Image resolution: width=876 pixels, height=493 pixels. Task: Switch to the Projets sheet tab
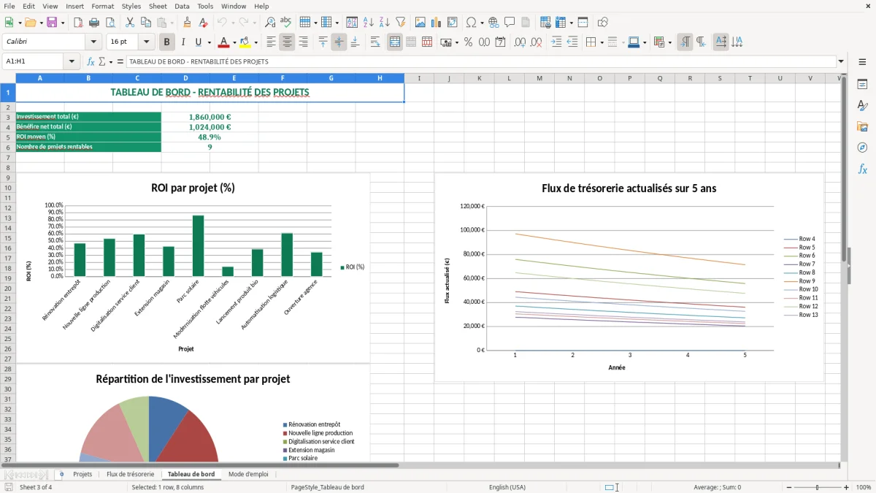(x=82, y=474)
